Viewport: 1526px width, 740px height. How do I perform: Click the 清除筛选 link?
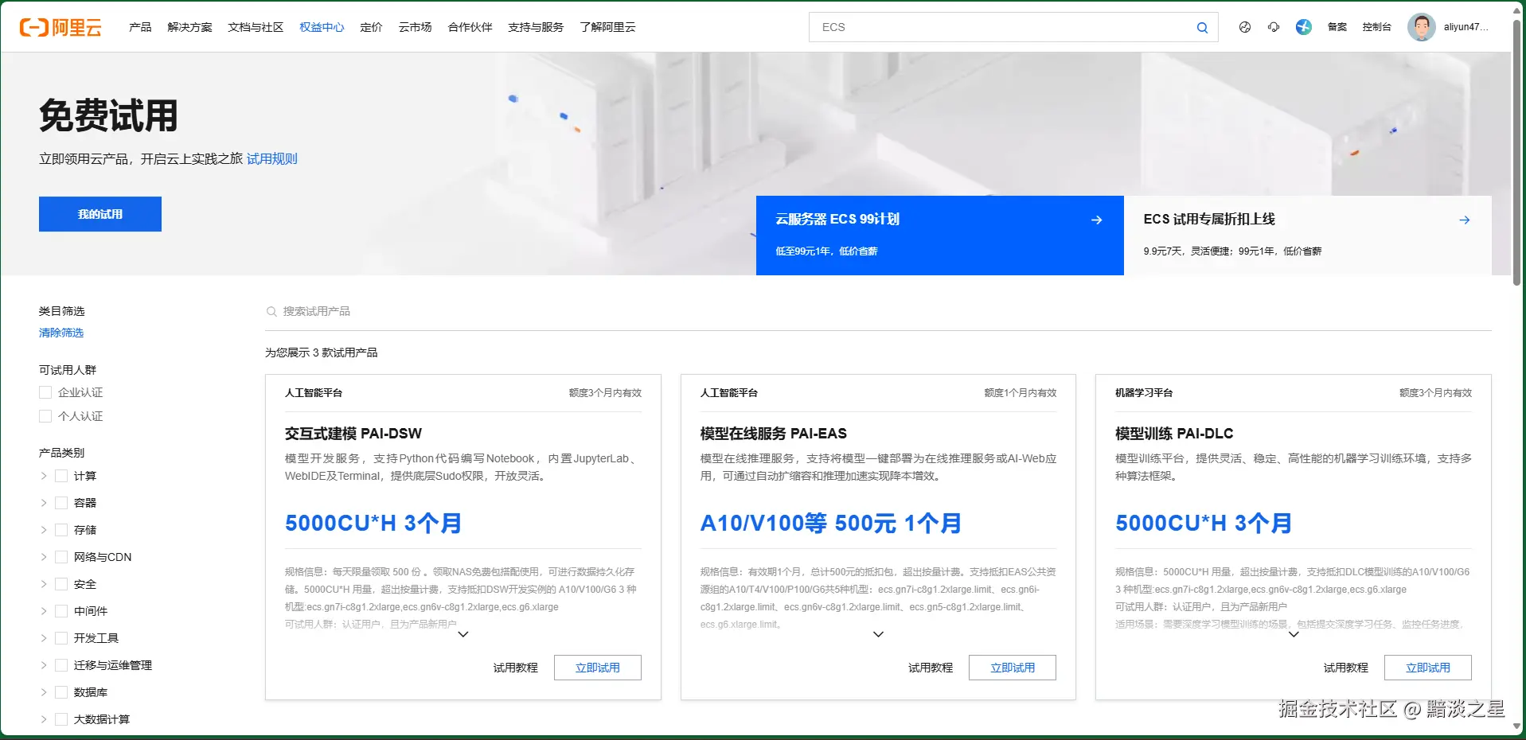click(x=61, y=333)
